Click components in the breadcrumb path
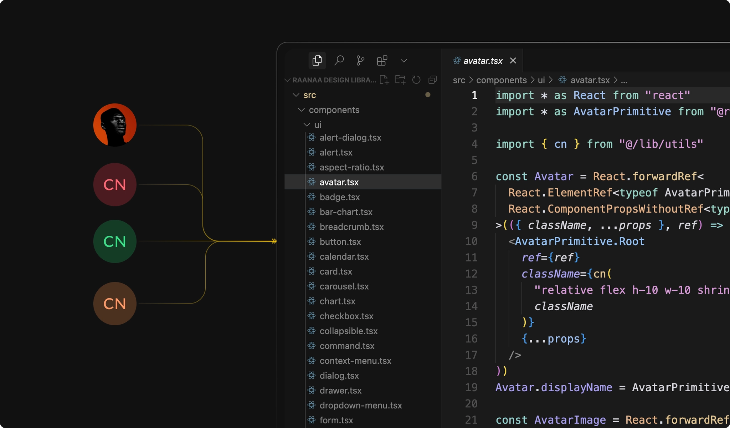 point(502,80)
